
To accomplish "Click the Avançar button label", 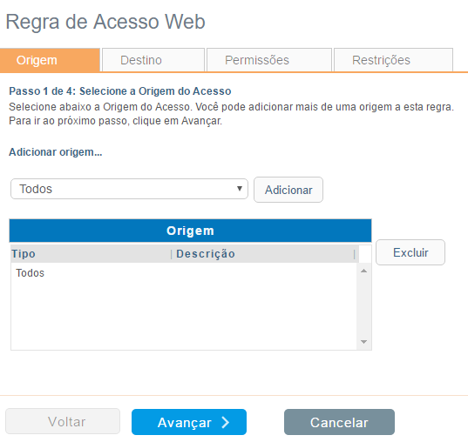I will coord(185,422).
